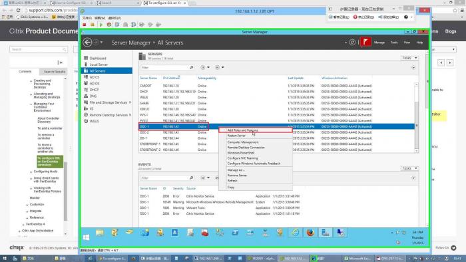Select the CARDOT server row
The width and height of the screenshot is (466, 262).
point(277,86)
